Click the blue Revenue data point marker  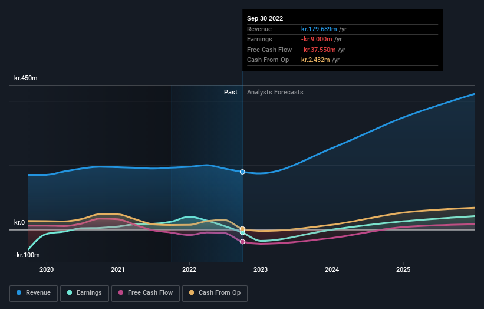tap(243, 172)
